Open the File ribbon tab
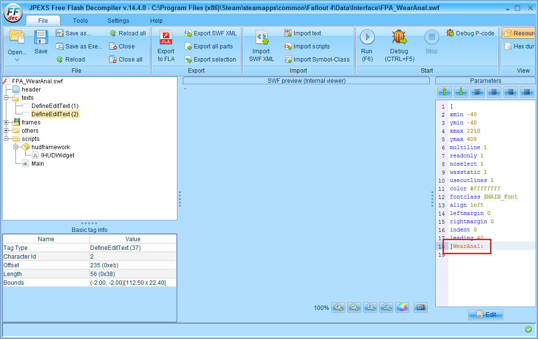 [x=43, y=20]
